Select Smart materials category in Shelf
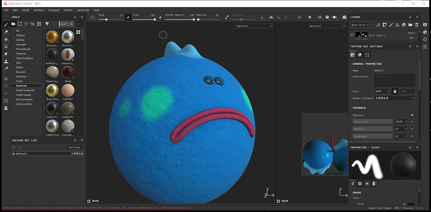The width and height of the screenshot is (431, 212). pos(25,90)
